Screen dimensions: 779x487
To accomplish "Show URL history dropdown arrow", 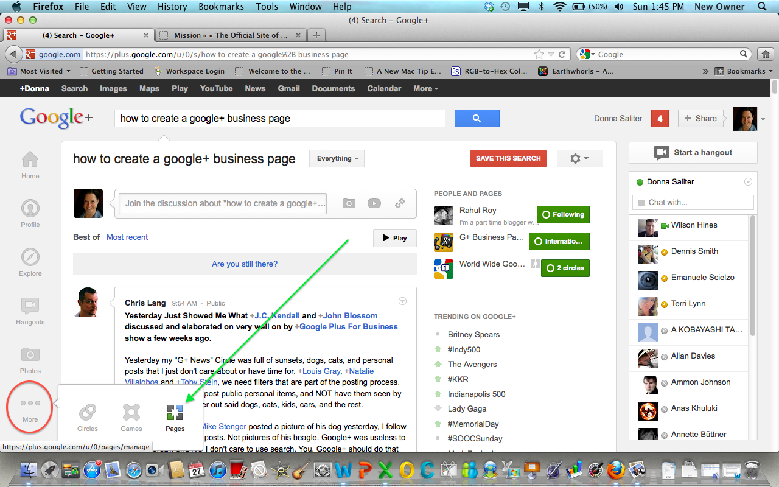I will pyautogui.click(x=551, y=54).
